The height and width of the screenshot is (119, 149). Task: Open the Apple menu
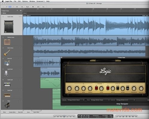pyautogui.click(x=3, y=1)
